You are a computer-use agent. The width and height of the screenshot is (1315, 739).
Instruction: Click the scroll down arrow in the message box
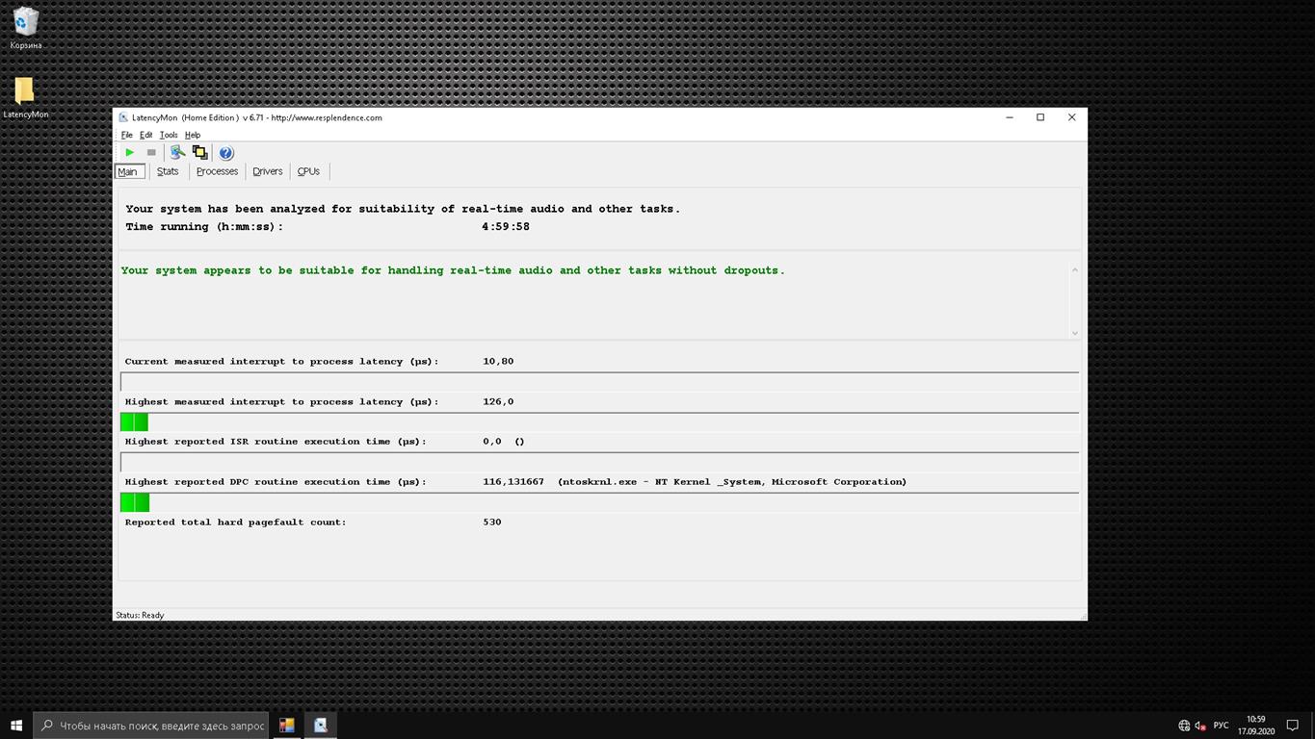click(x=1074, y=333)
